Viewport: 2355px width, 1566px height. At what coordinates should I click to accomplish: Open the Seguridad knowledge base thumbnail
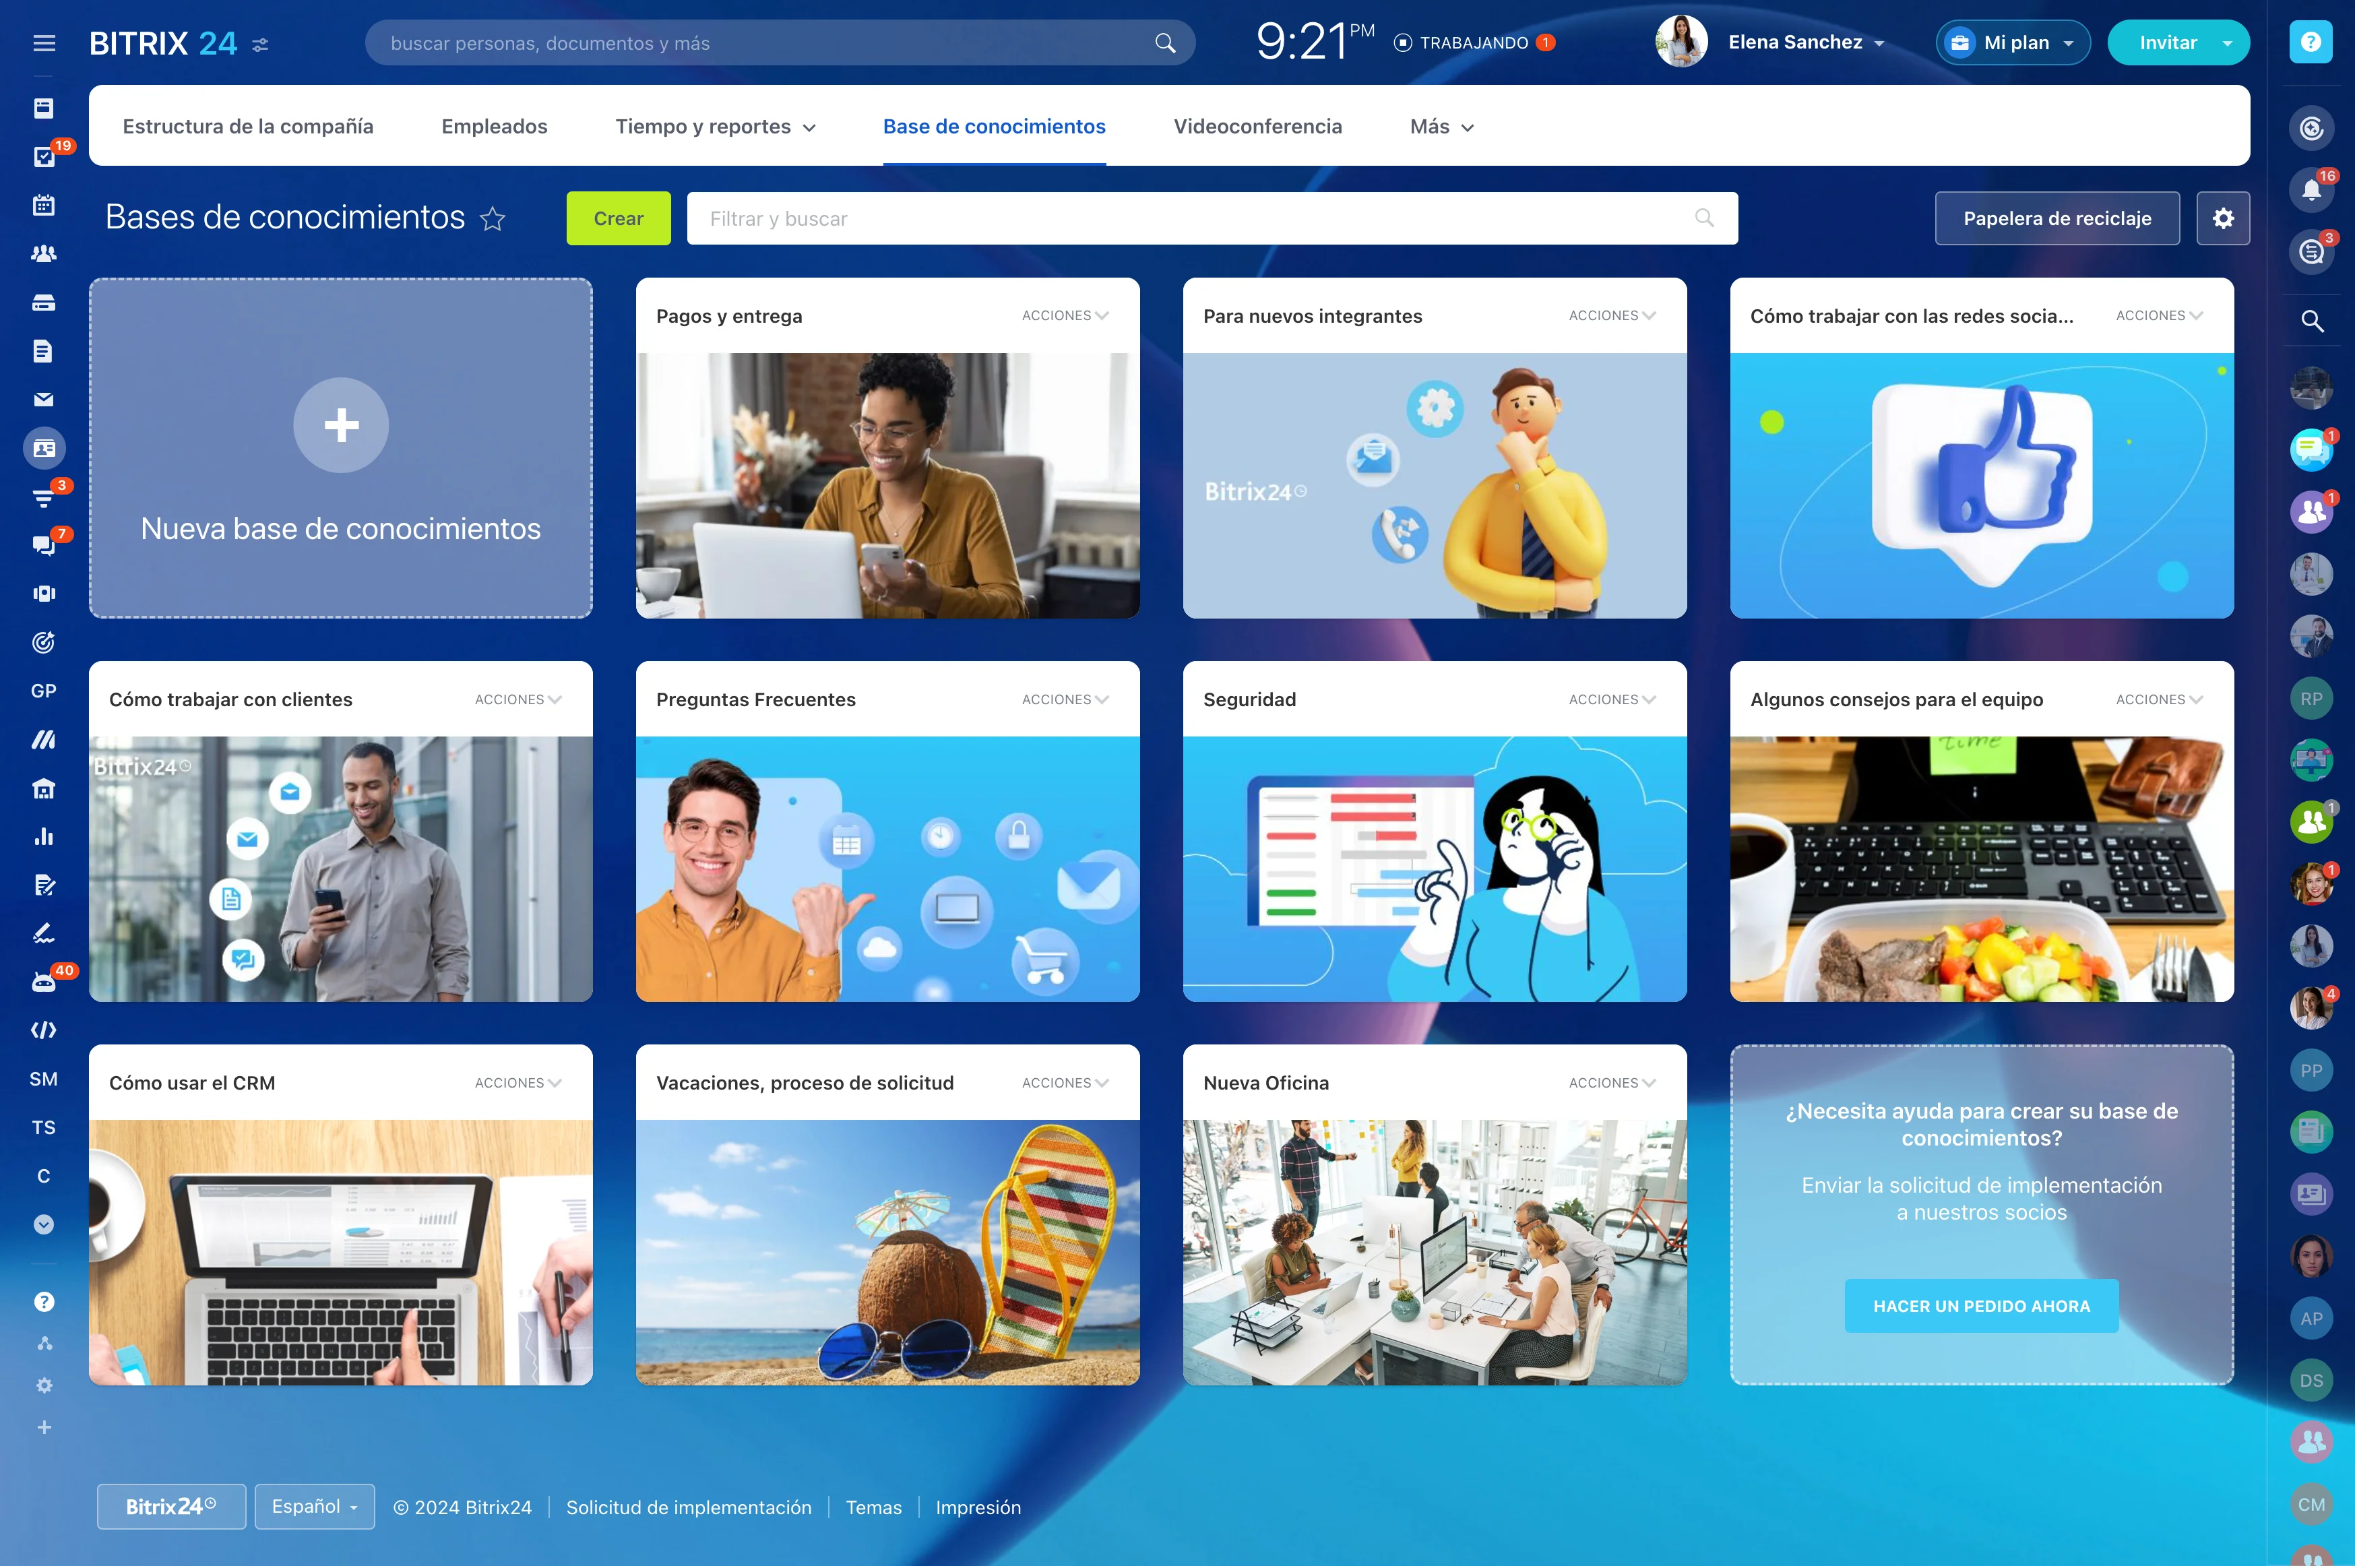tap(1434, 868)
